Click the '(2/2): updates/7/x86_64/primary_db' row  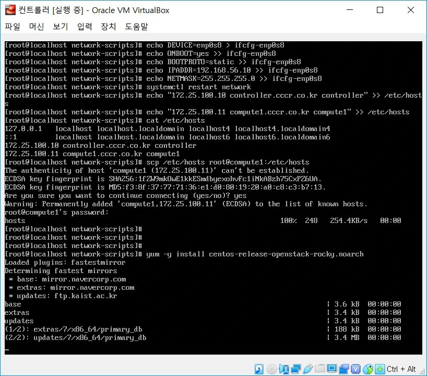(203, 338)
